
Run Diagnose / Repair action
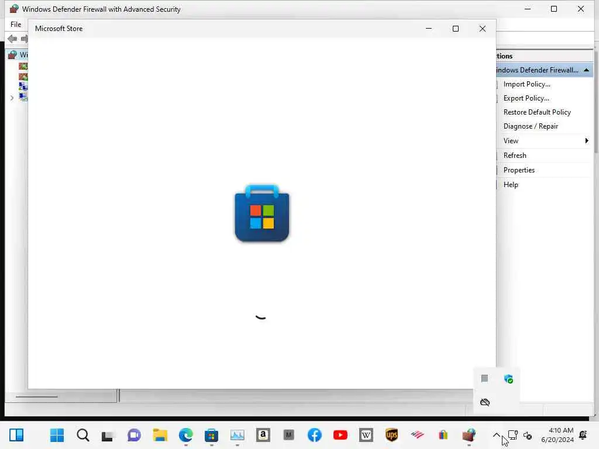[x=531, y=126]
